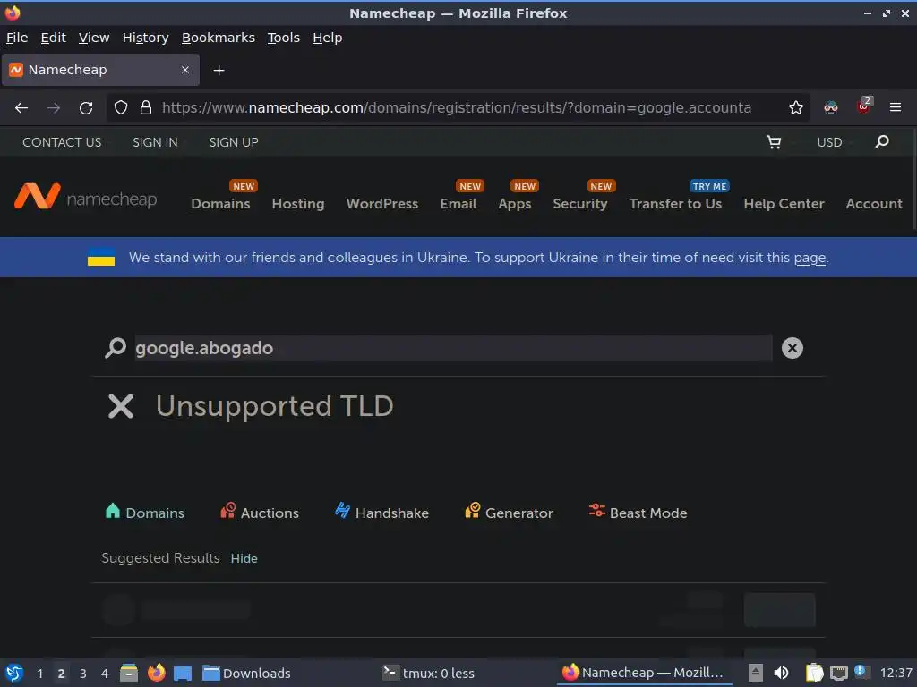Click the CONTACT US link
This screenshot has height=687, width=917.
(62, 142)
